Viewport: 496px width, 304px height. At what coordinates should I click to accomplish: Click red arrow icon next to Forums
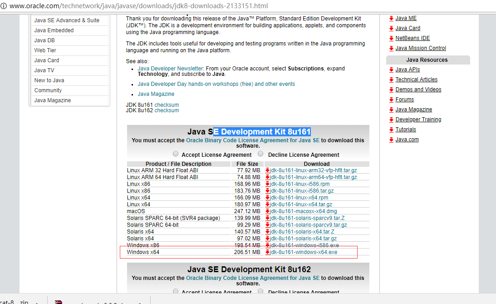[391, 100]
